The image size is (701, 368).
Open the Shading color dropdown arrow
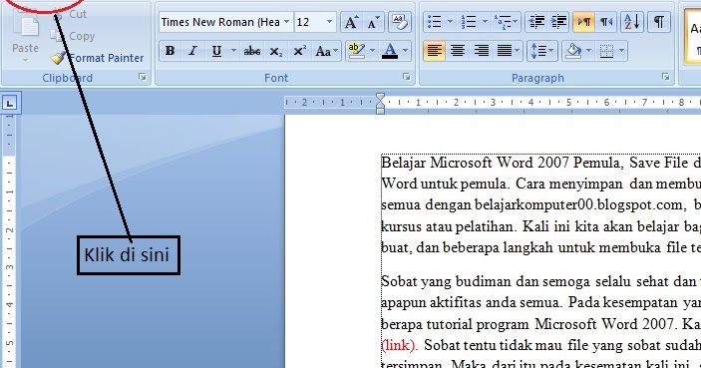click(x=588, y=51)
